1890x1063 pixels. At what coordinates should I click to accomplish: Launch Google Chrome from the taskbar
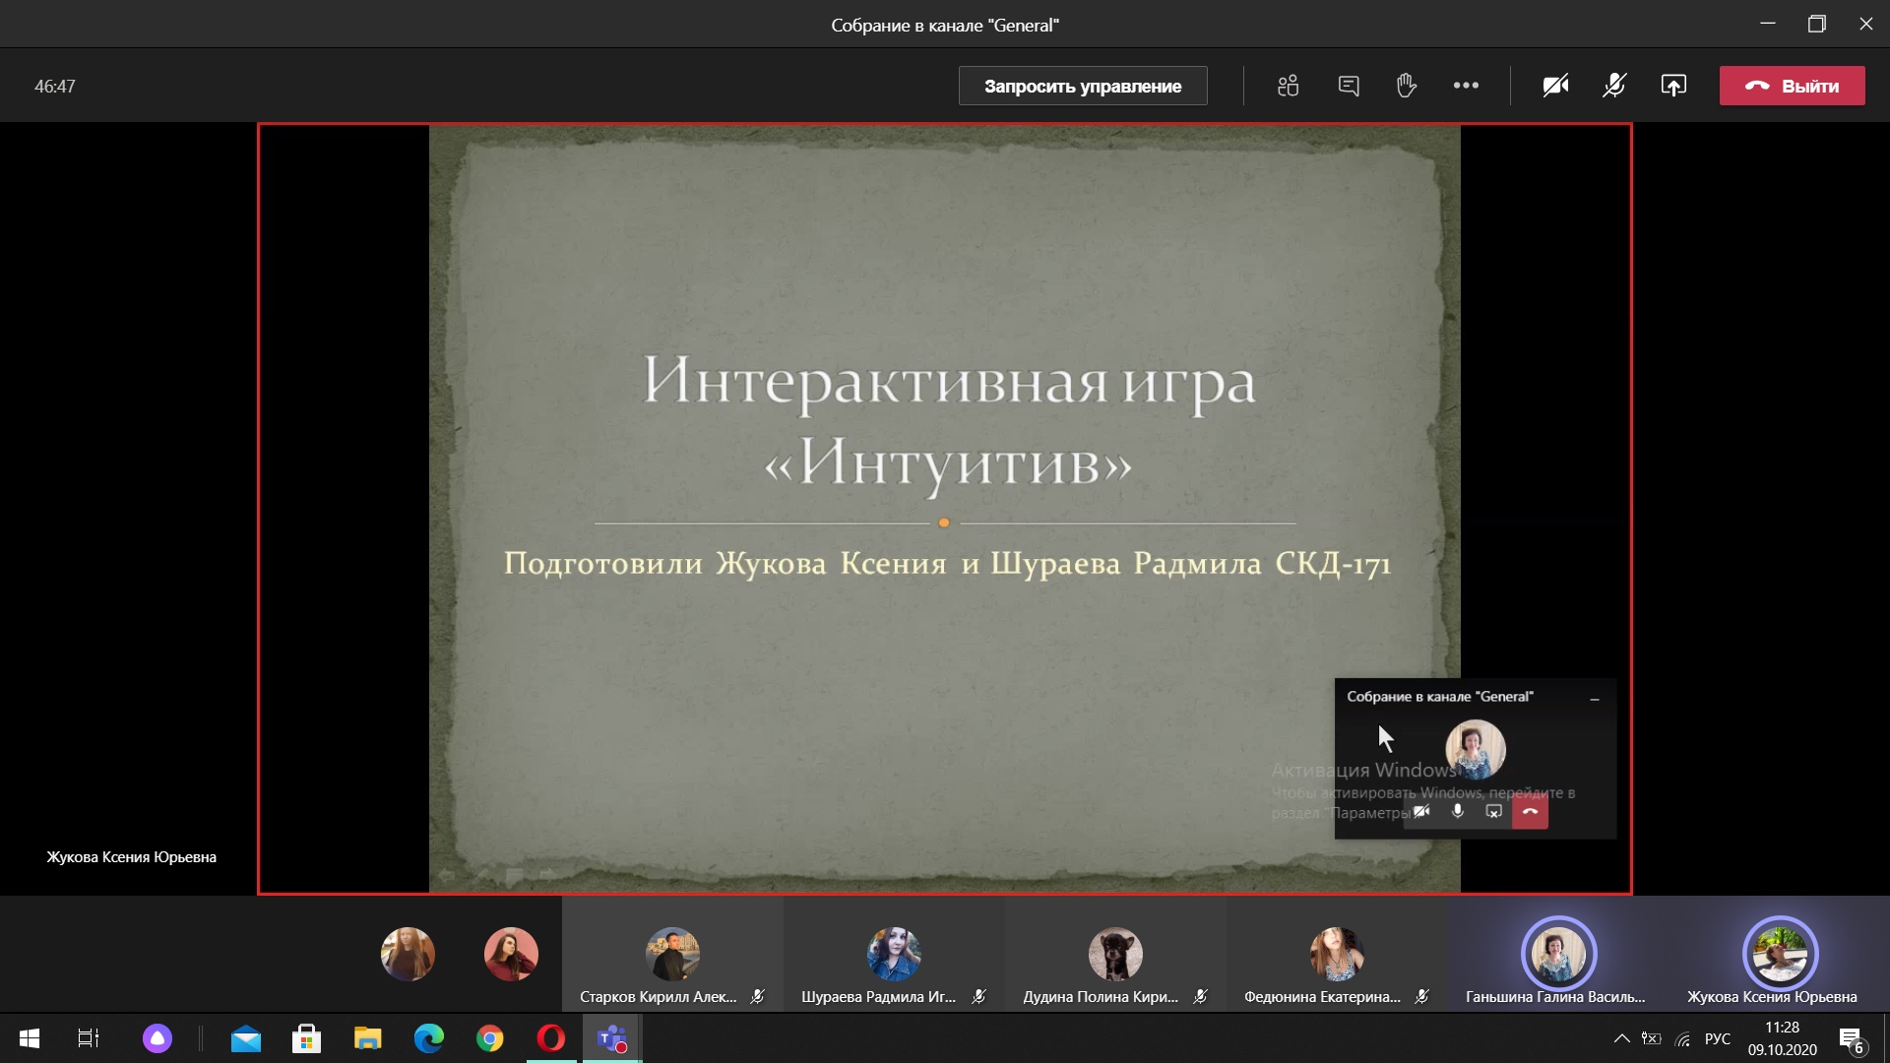pos(489,1038)
